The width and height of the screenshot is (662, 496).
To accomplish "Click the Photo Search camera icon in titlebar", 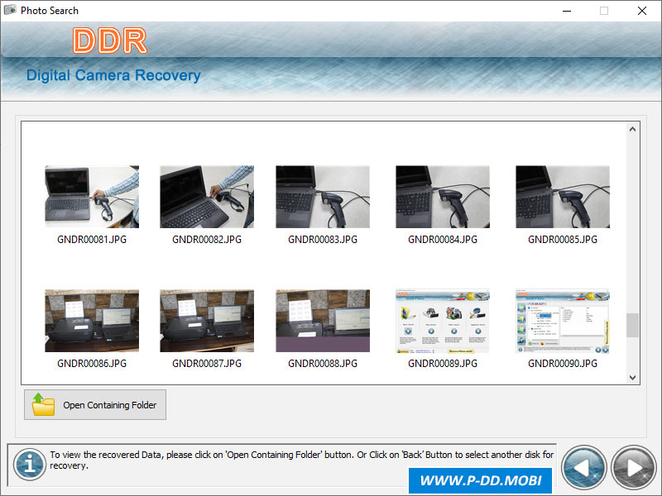I will [x=9, y=10].
